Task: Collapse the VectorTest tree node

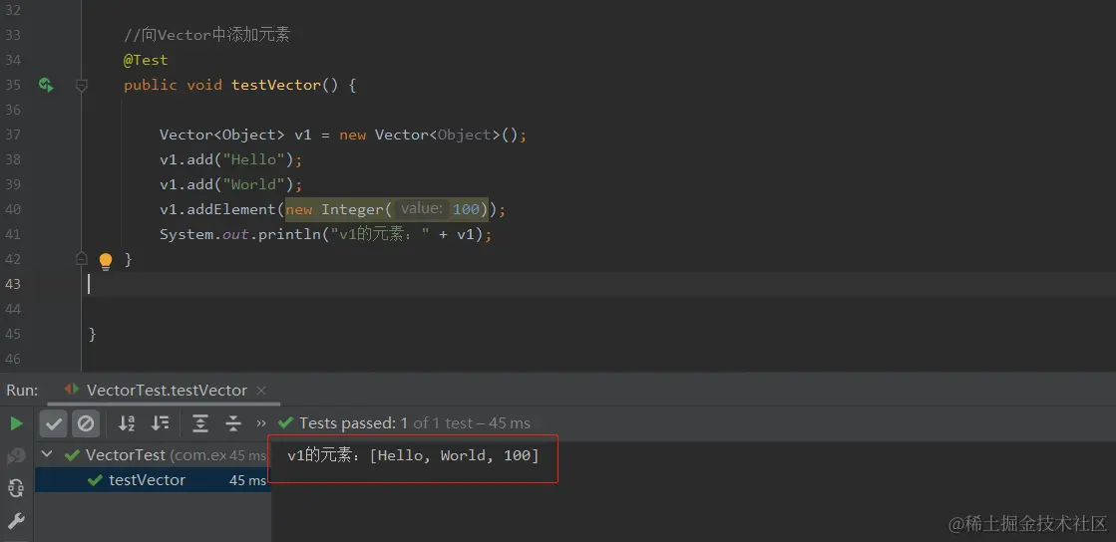Action: coord(47,454)
